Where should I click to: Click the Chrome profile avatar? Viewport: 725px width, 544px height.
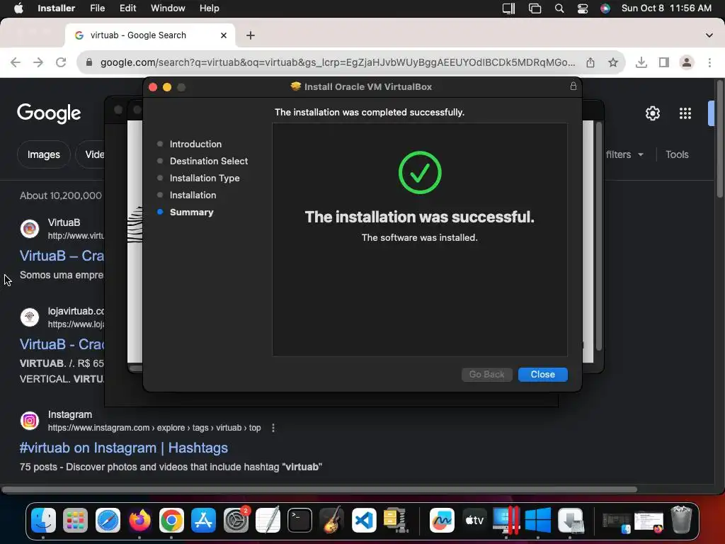coord(687,62)
